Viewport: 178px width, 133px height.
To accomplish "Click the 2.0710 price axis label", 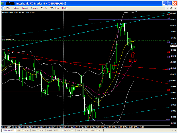I will (173, 68).
